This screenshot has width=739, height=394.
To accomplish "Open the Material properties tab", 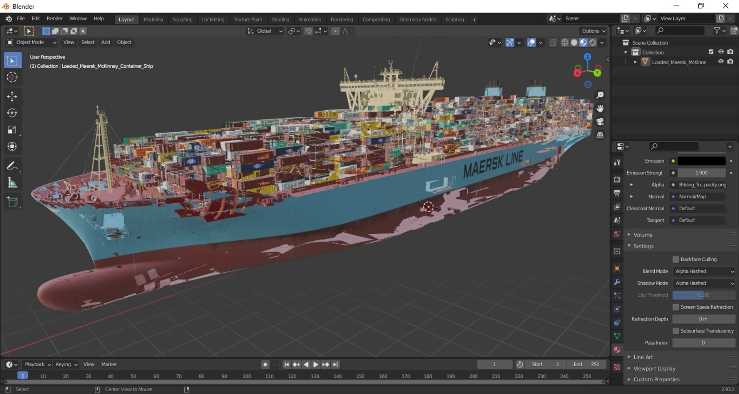I will [617, 350].
